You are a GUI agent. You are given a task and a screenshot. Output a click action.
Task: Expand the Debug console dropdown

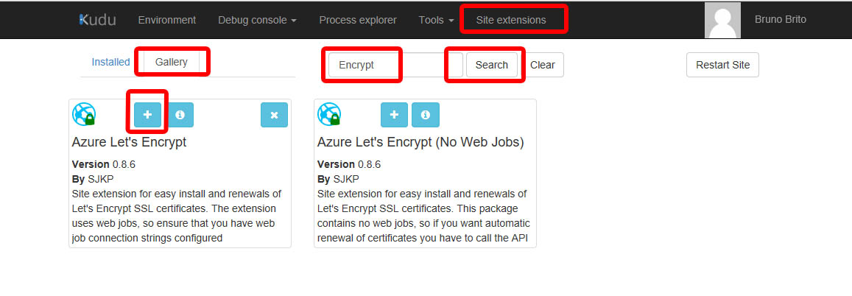coord(257,20)
